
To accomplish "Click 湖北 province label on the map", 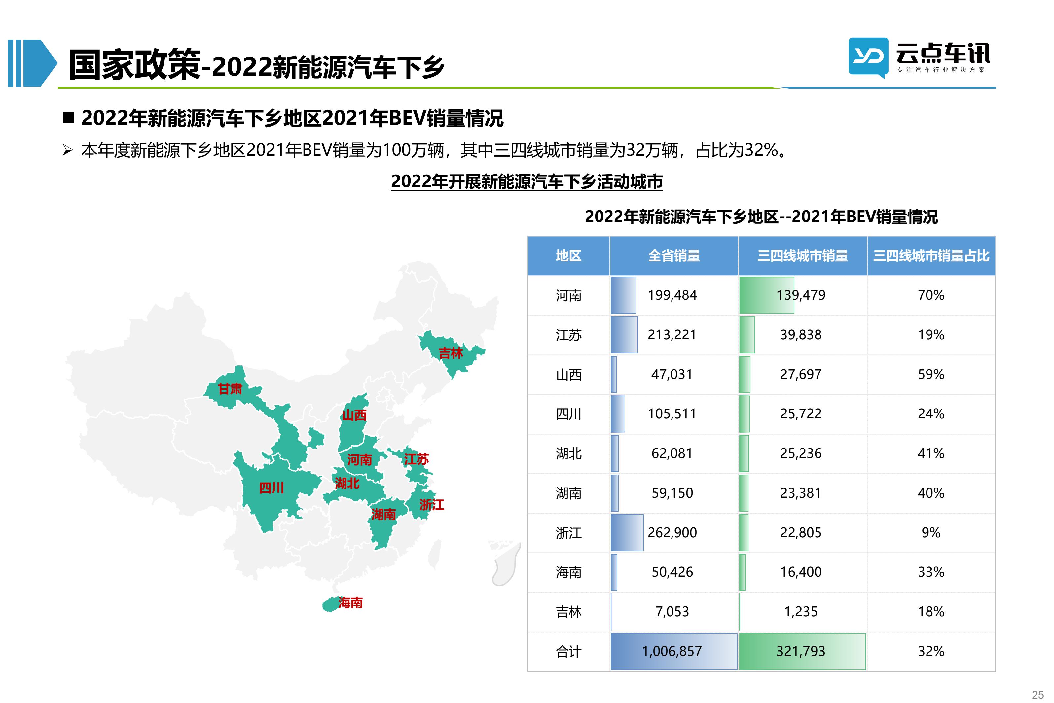I will coord(347,483).
